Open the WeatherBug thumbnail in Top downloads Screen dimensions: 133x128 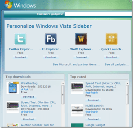(13, 88)
